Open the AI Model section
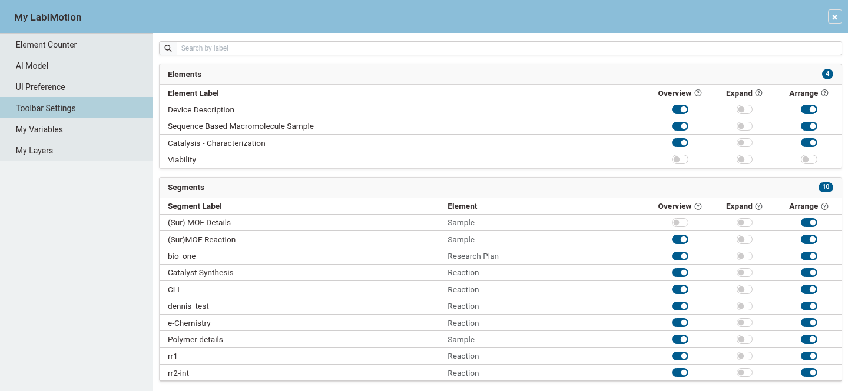The width and height of the screenshot is (848, 391). pos(77,66)
